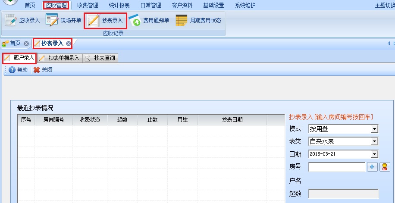395x203 pixels.
Task: Open the 客户资料 menu
Action: point(182,5)
